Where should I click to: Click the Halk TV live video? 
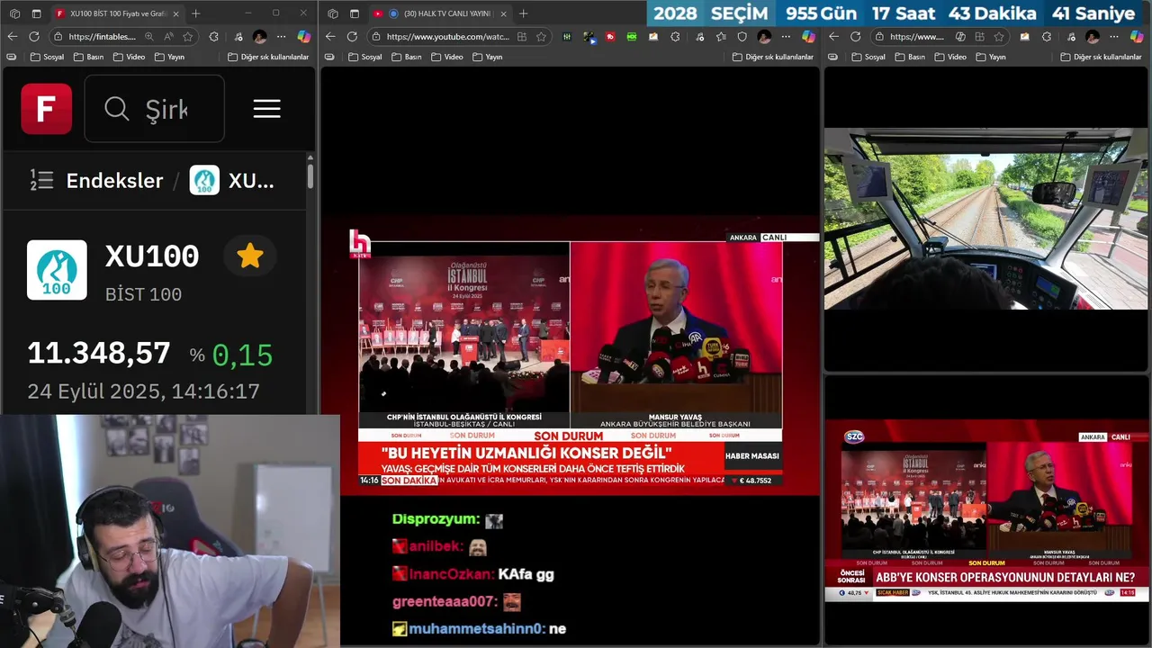(x=570, y=355)
